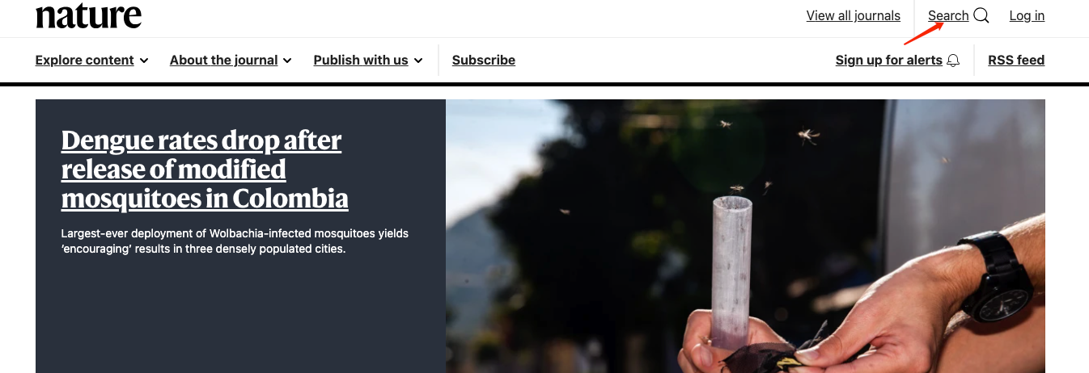1089x373 pixels.
Task: Expand the Publish with us chevron
Action: click(418, 61)
